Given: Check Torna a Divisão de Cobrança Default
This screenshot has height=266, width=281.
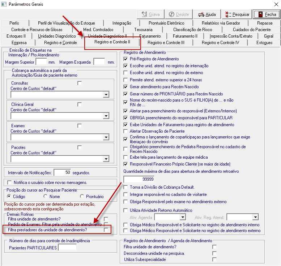Looking at the screenshot, I should click(x=125, y=187).
